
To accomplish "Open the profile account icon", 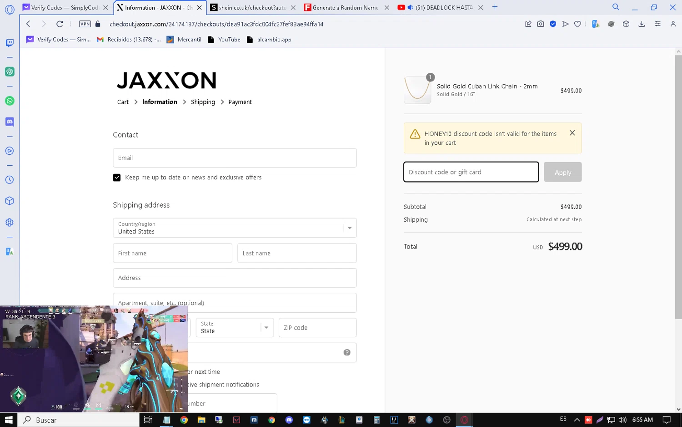I will 673,24.
